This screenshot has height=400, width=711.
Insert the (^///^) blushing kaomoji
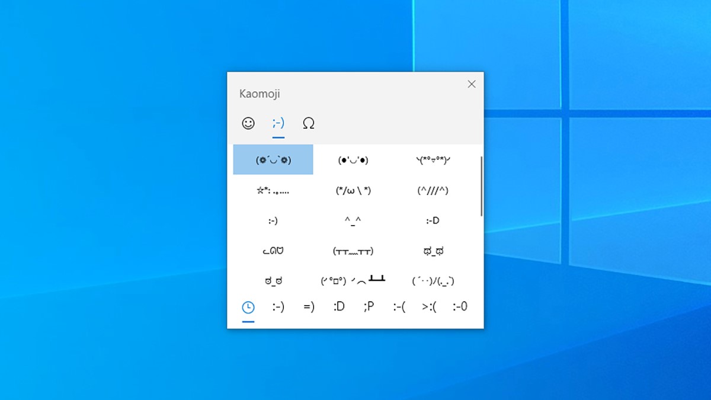pyautogui.click(x=433, y=190)
